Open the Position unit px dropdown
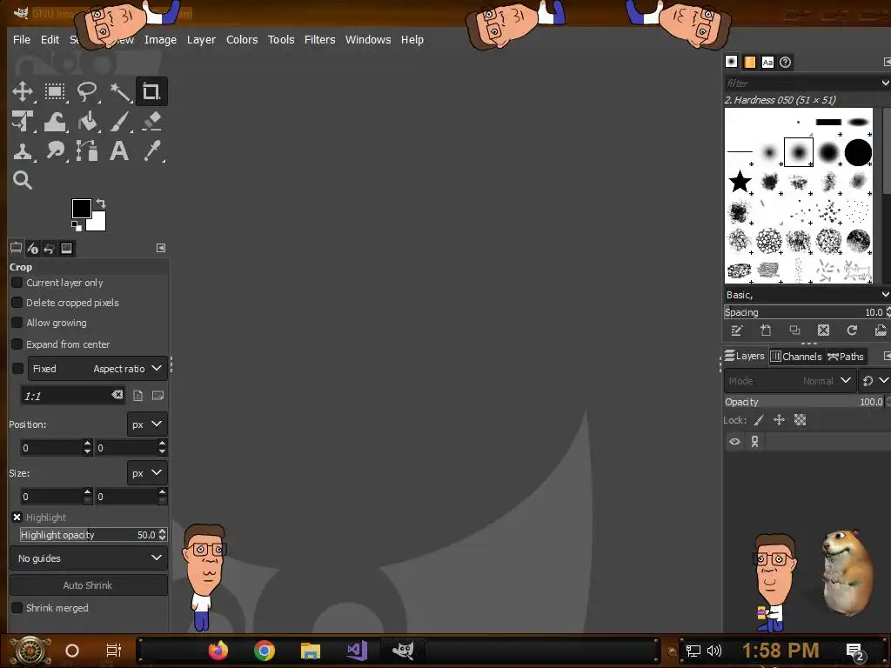 click(x=147, y=424)
